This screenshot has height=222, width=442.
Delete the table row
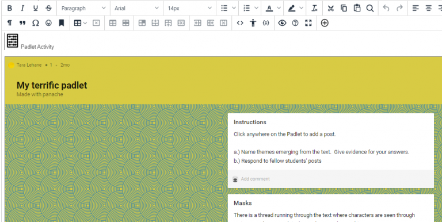[181, 23]
